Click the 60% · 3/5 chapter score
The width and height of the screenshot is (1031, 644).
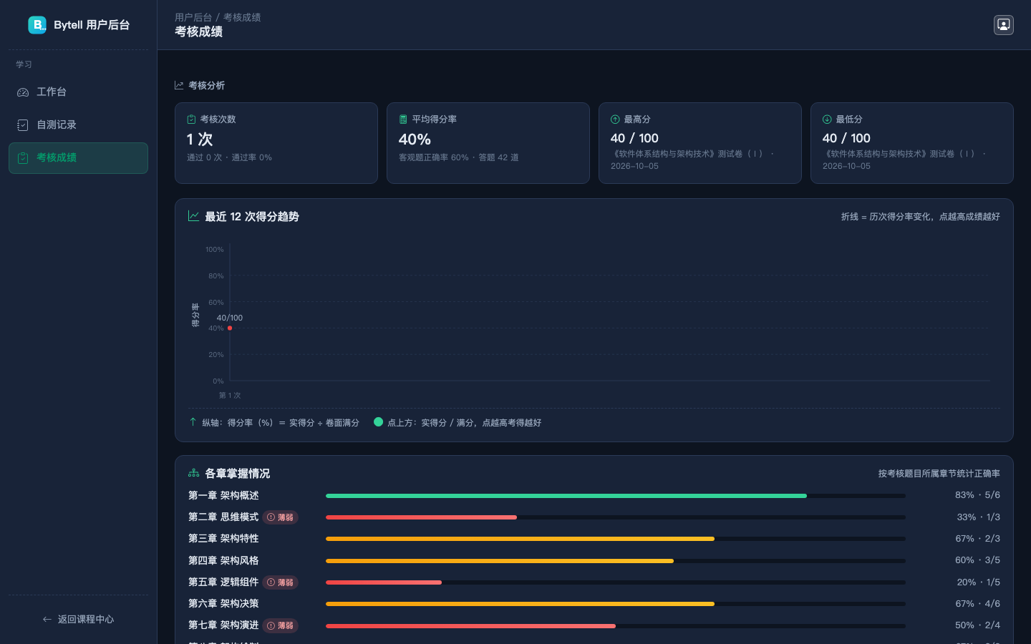(977, 560)
